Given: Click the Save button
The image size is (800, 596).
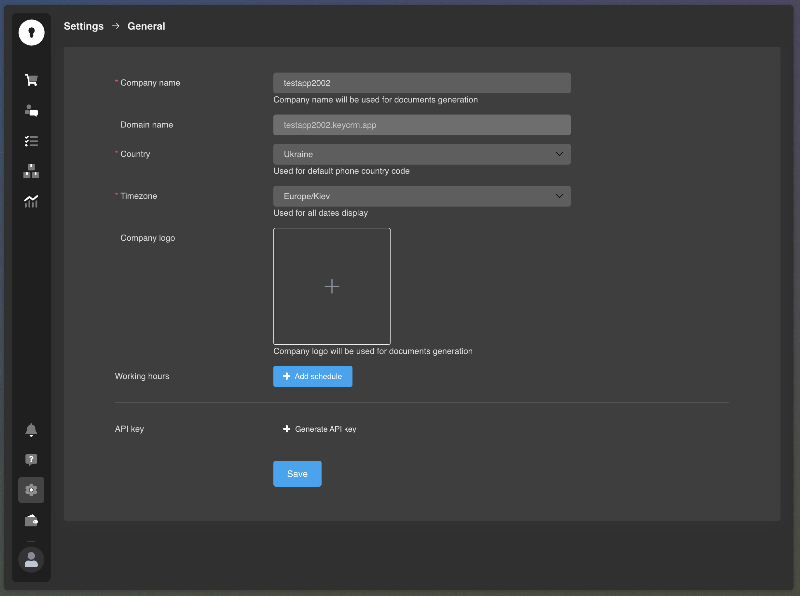Looking at the screenshot, I should click(x=297, y=473).
